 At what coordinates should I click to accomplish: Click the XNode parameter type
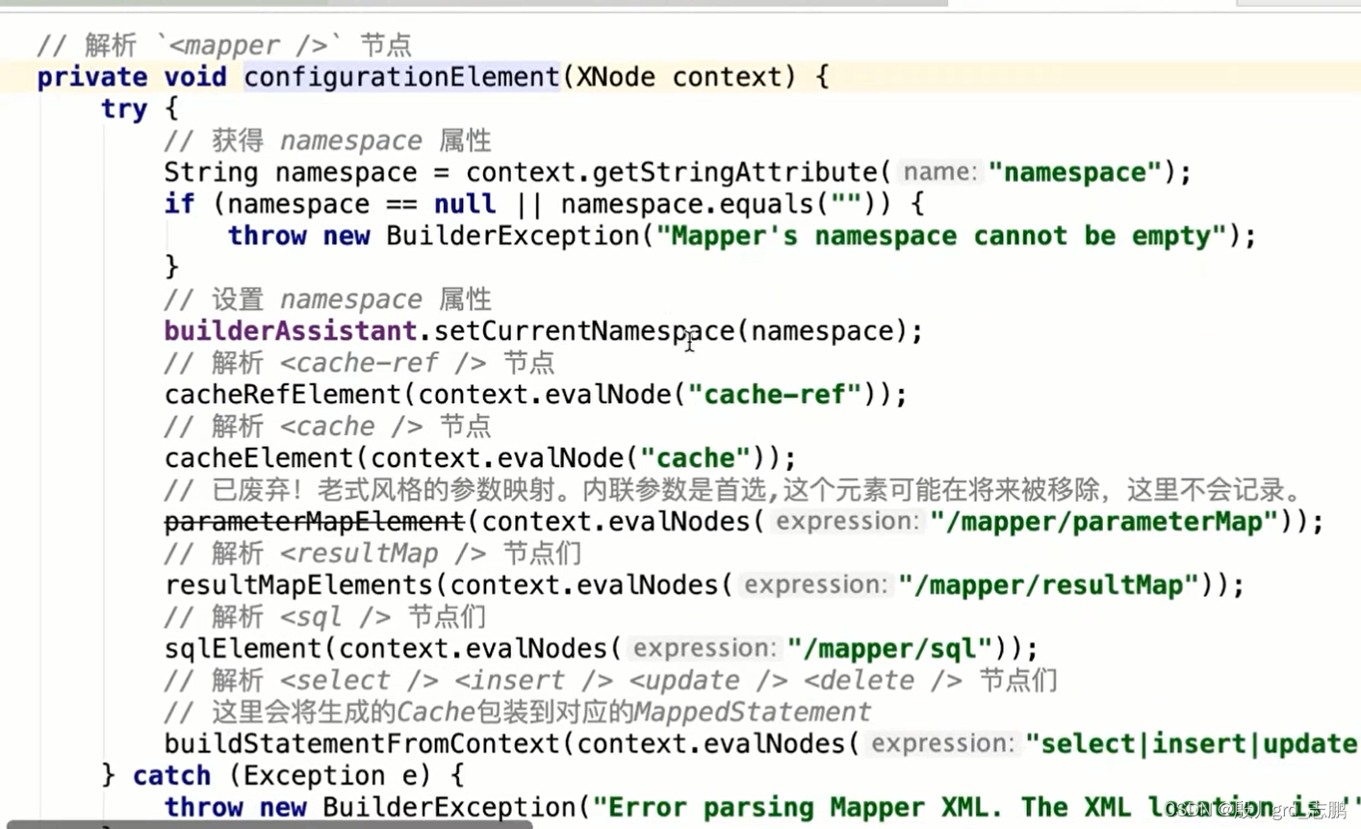616,77
